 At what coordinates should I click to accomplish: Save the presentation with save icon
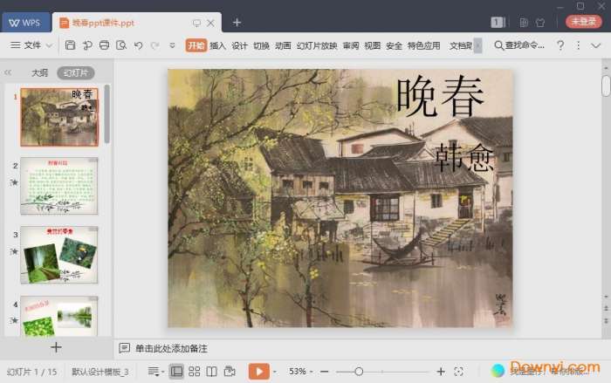70,45
